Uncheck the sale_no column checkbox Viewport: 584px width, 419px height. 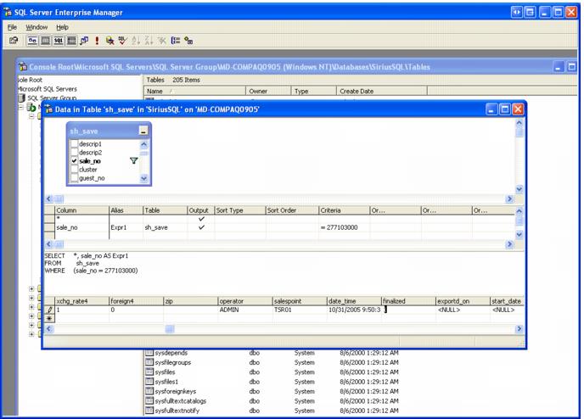[75, 160]
